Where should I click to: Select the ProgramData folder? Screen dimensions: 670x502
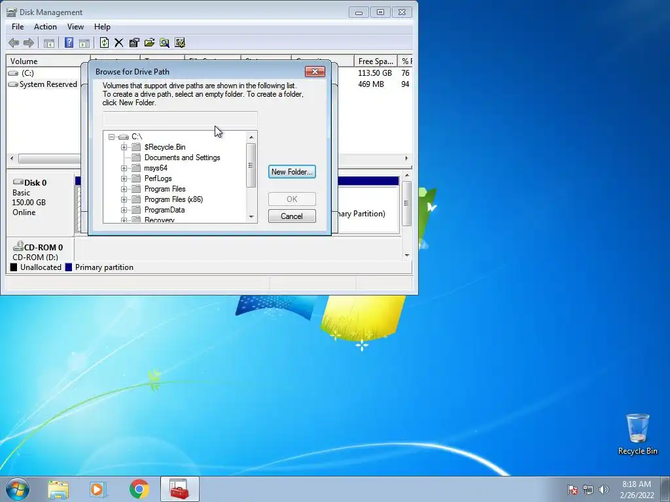click(164, 210)
